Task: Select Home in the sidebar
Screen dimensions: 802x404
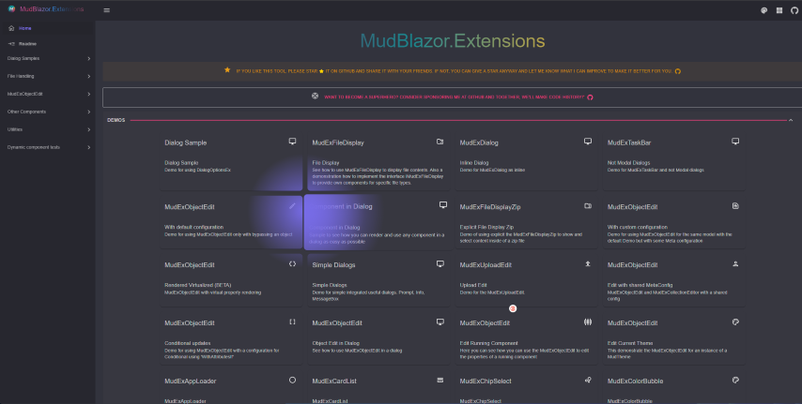Action: (24, 29)
